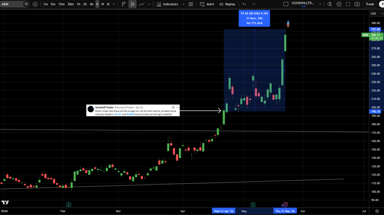The image size is (384, 215).
Task: Click the plus compare symbol icon
Action: click(x=35, y=4)
